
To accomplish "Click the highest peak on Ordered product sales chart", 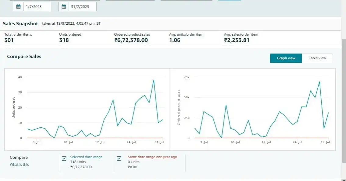I will 319,82.
